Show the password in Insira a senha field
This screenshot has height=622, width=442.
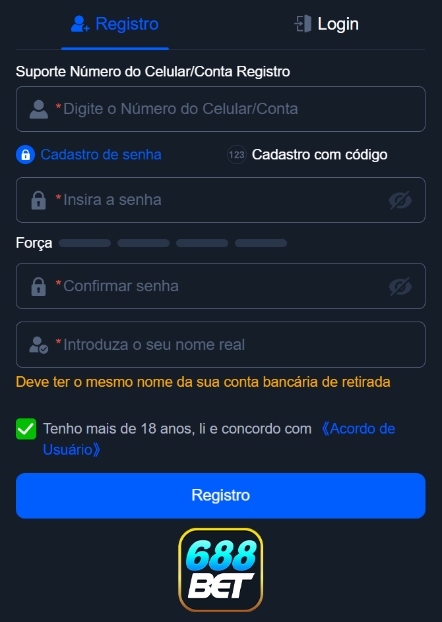tap(401, 200)
